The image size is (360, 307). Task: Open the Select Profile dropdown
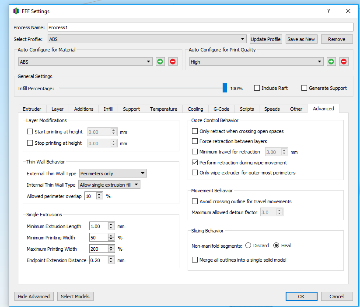[x=147, y=39]
